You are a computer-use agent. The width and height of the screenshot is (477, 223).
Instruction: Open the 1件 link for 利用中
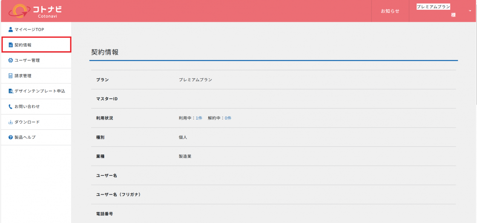pyautogui.click(x=199, y=118)
